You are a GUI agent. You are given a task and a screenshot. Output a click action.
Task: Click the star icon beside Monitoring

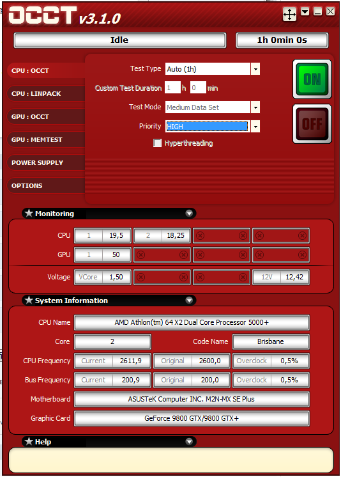coord(29,214)
